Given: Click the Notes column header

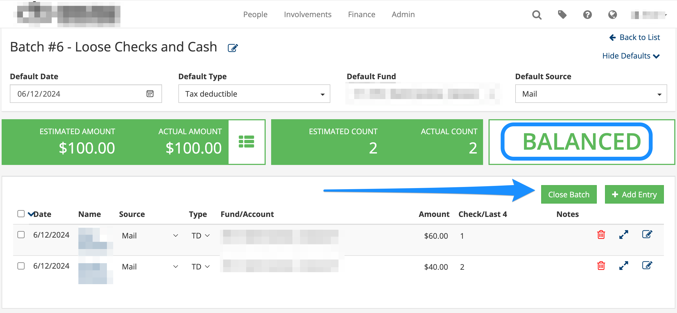Looking at the screenshot, I should (x=567, y=214).
